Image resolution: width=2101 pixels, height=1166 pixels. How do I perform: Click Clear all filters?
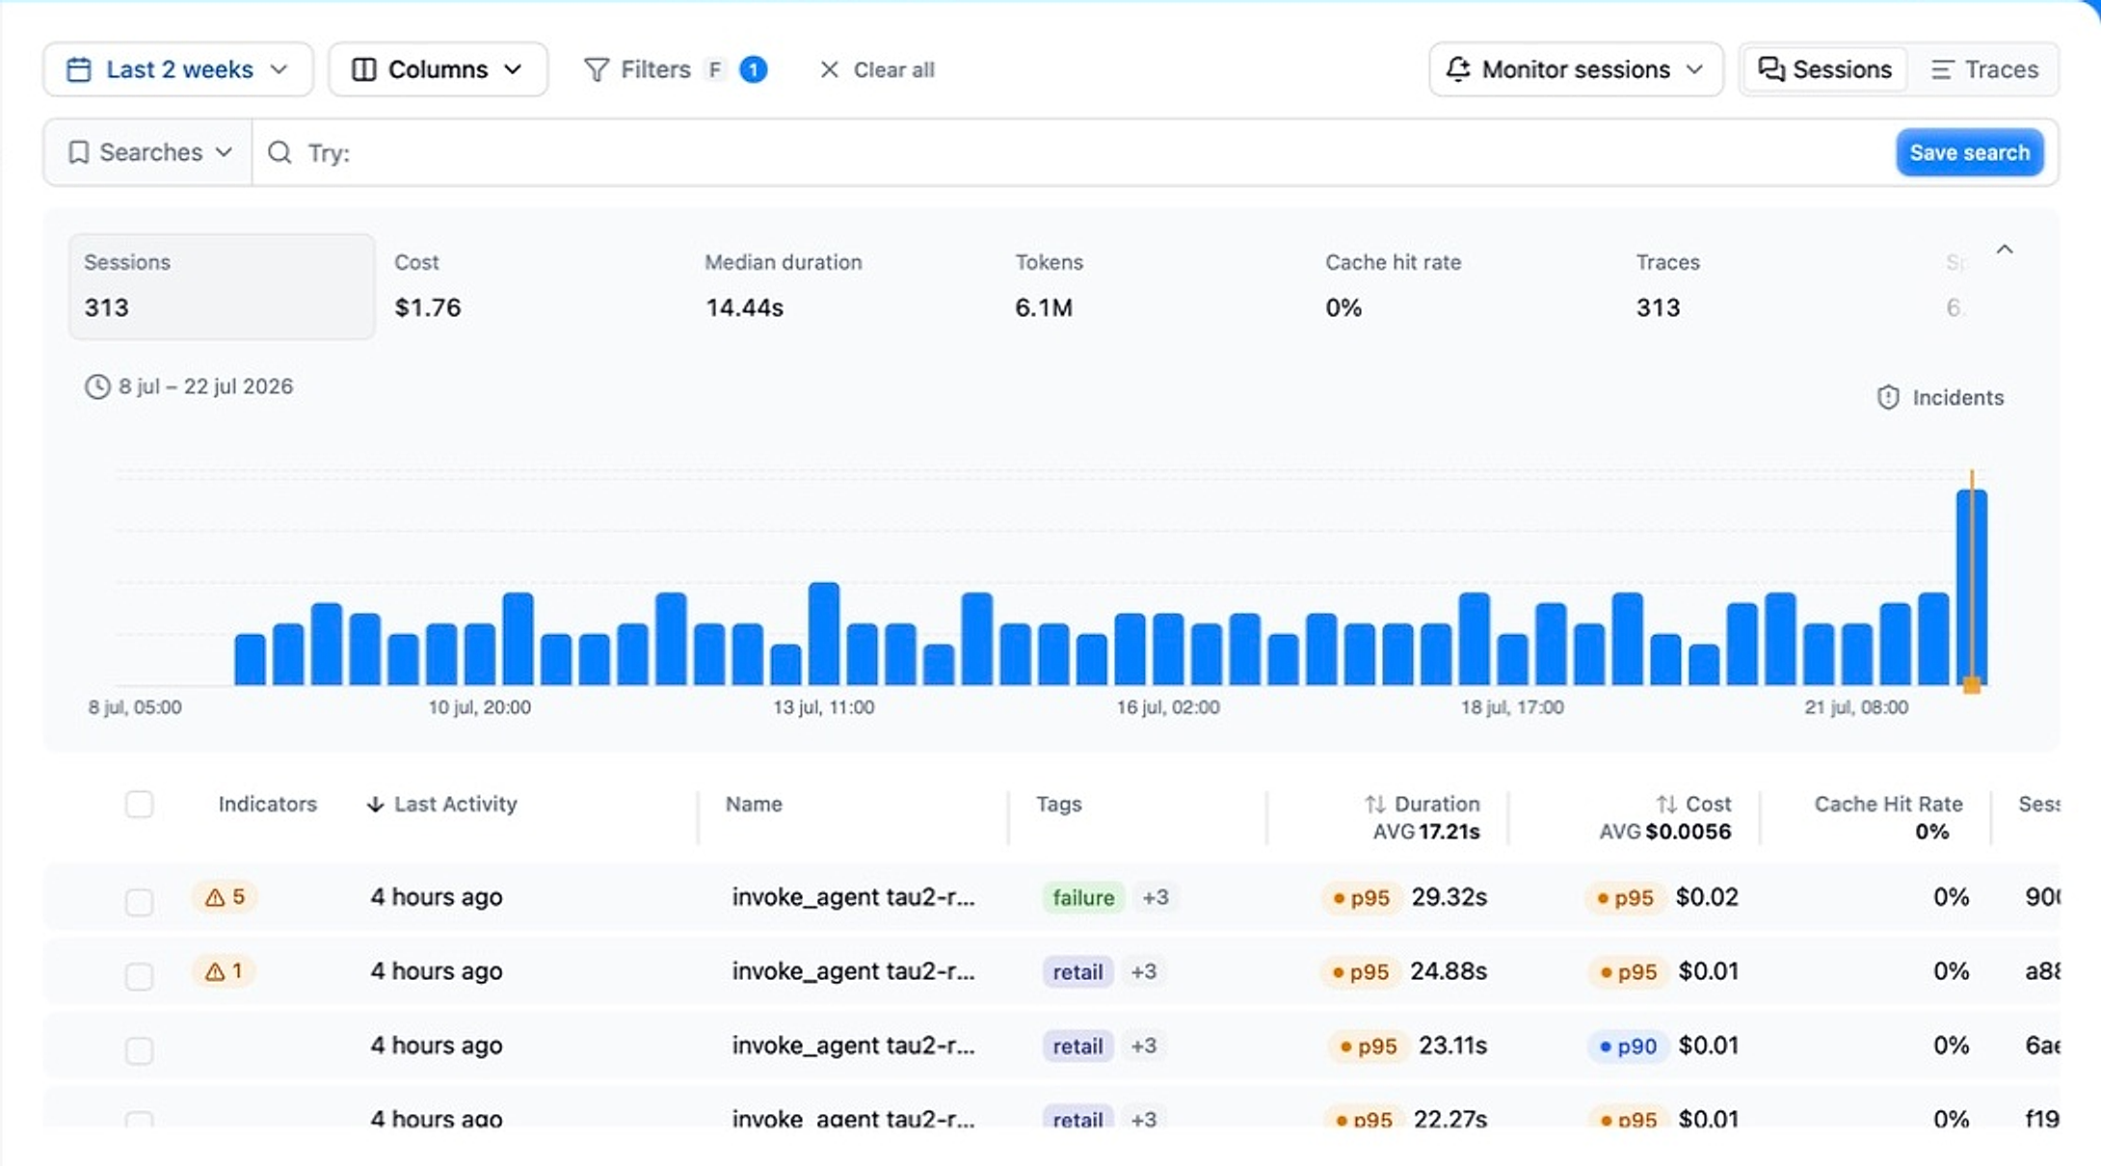click(876, 69)
